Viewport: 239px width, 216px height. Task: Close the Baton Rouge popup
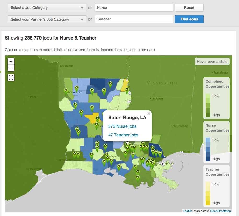click(x=149, y=114)
